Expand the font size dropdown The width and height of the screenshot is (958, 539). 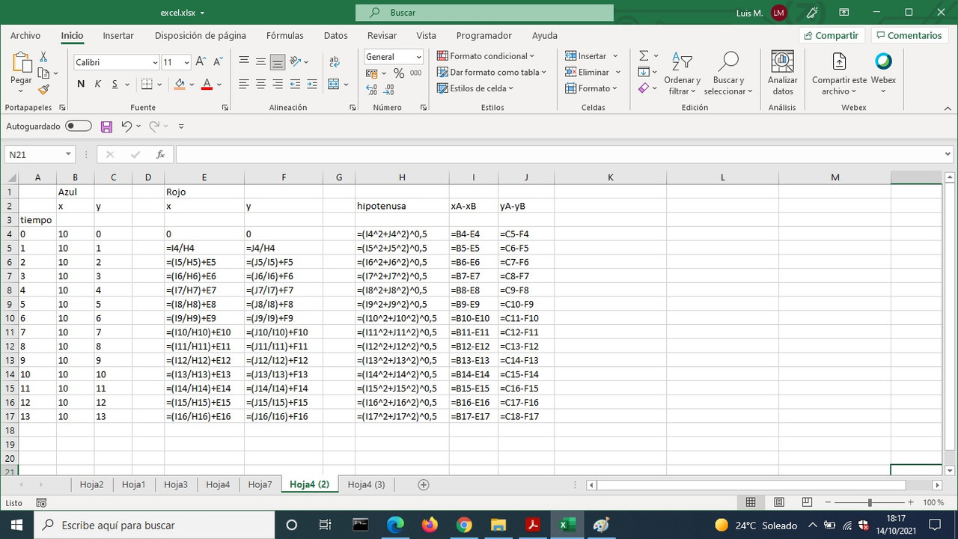[x=186, y=61]
